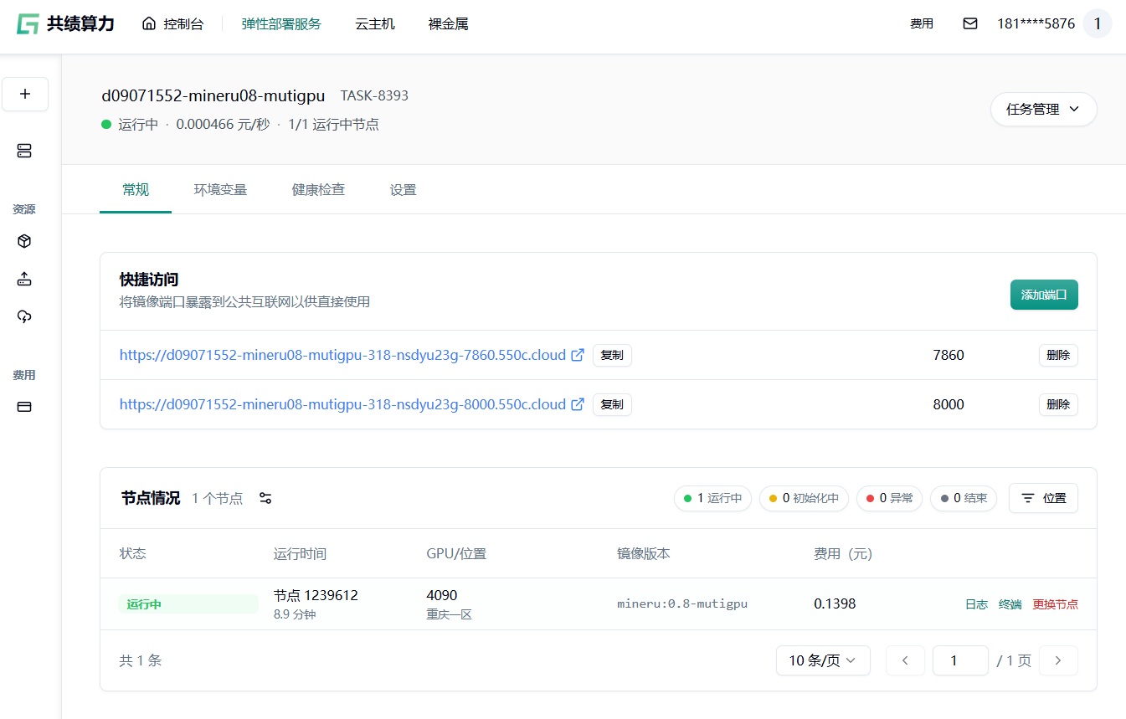1126x719 pixels.
Task: Open the port 8000 cloud URL link
Action: [342, 404]
